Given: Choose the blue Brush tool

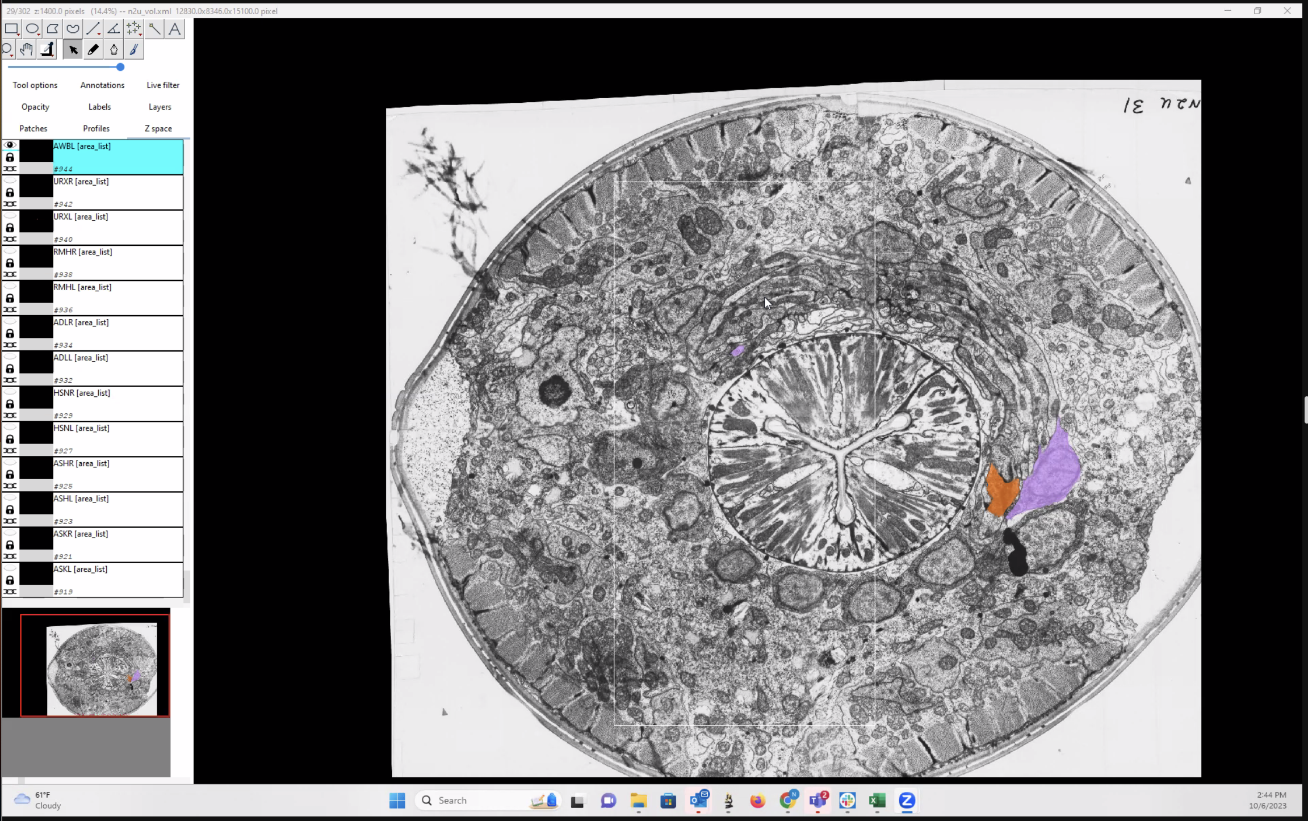Looking at the screenshot, I should [x=134, y=50].
